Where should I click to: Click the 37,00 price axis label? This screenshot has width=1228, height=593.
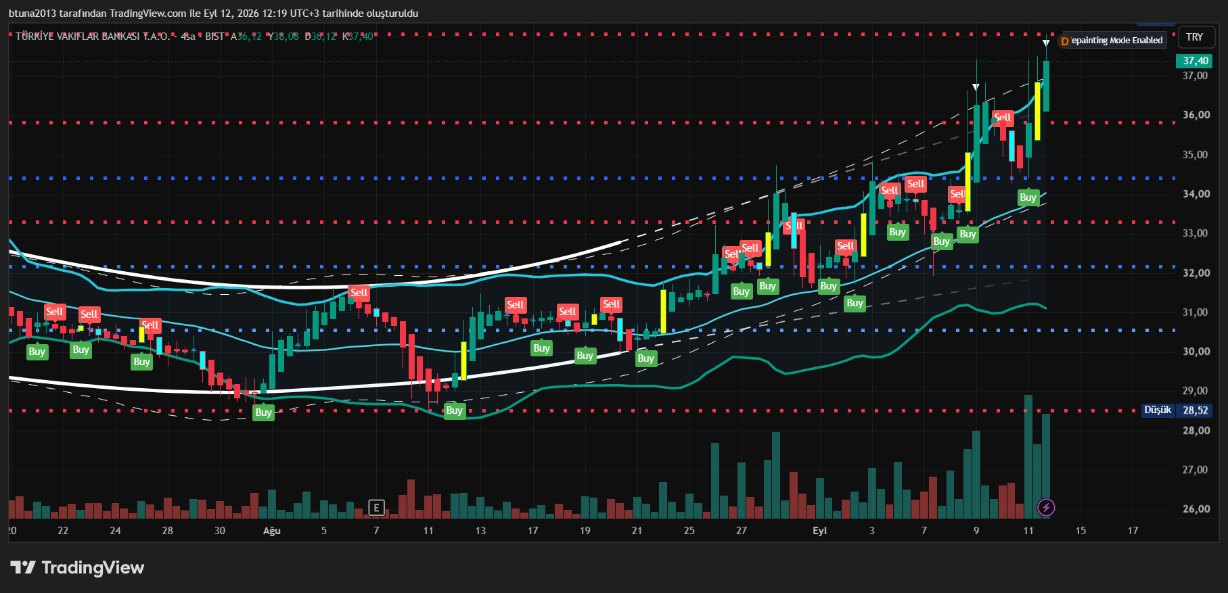pyautogui.click(x=1195, y=76)
